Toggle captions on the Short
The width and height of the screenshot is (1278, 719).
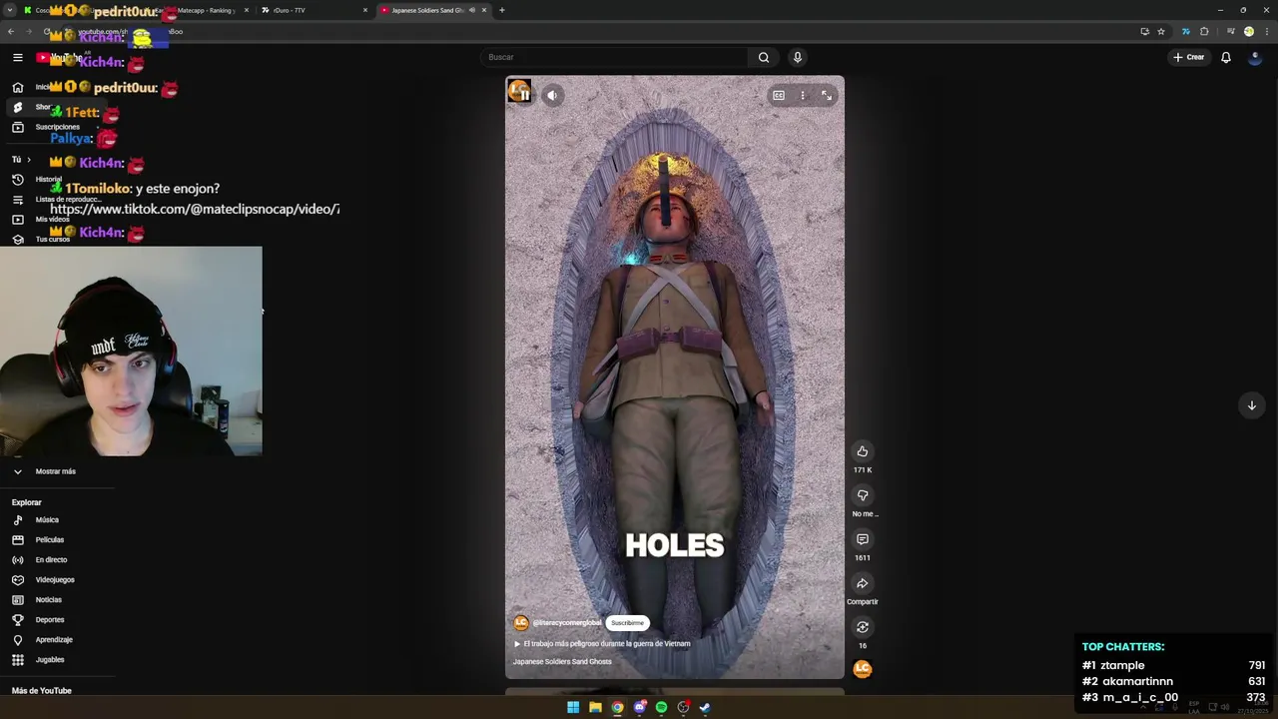(779, 96)
